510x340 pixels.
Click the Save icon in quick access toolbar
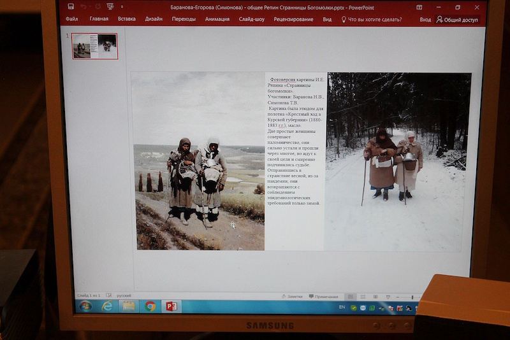(x=71, y=6)
